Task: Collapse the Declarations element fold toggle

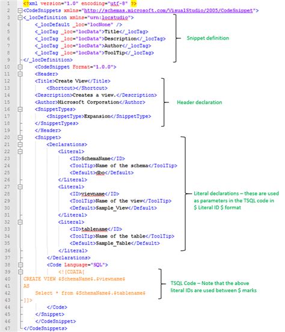Action: tap(20, 144)
